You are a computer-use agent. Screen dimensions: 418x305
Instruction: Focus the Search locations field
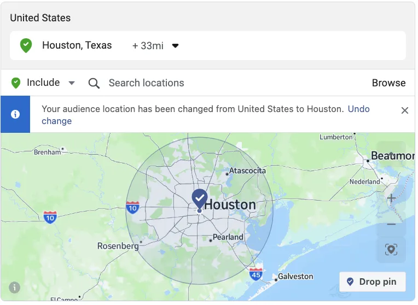(x=146, y=83)
